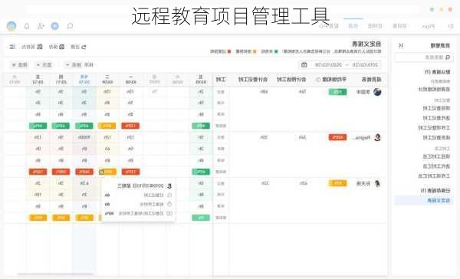Select the active 报表 navigation tab
The width and height of the screenshot is (460, 279).
tap(353, 26)
